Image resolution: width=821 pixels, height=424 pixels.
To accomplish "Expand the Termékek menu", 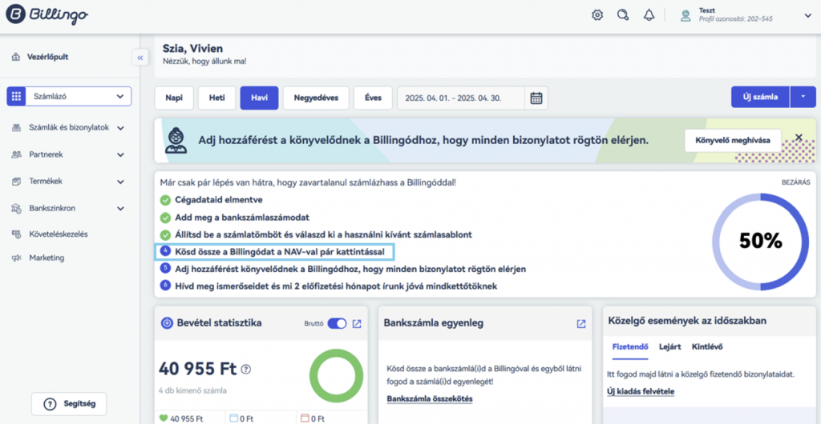I will [x=120, y=182].
